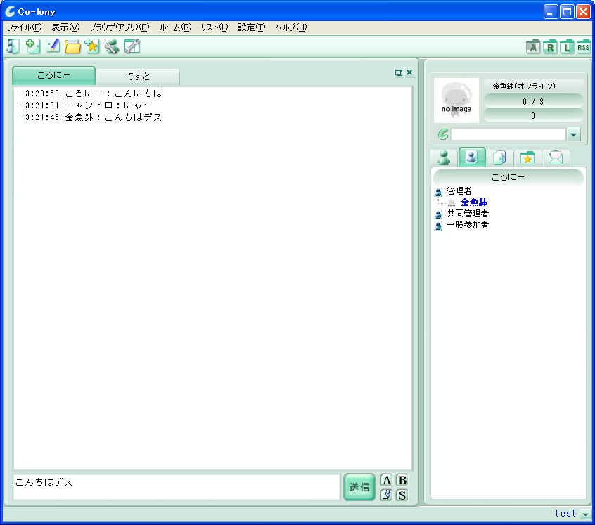Open the favorites star folder tab
The height and width of the screenshot is (525, 595).
(x=527, y=157)
